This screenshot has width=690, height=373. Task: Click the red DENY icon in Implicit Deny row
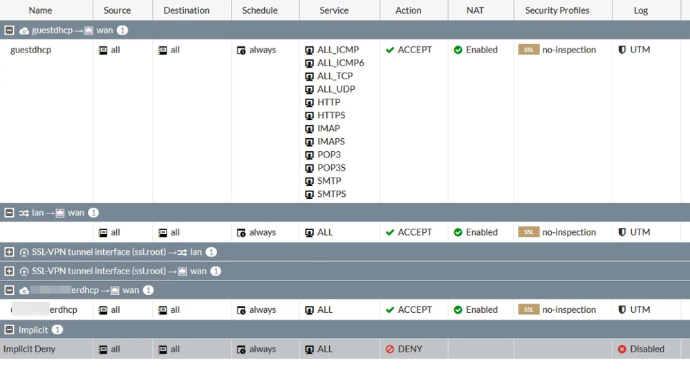[x=390, y=350]
